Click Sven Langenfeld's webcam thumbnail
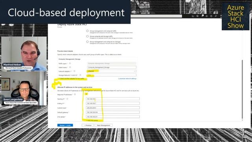Image resolution: width=252 pixels, height=142 pixels. click(24, 88)
